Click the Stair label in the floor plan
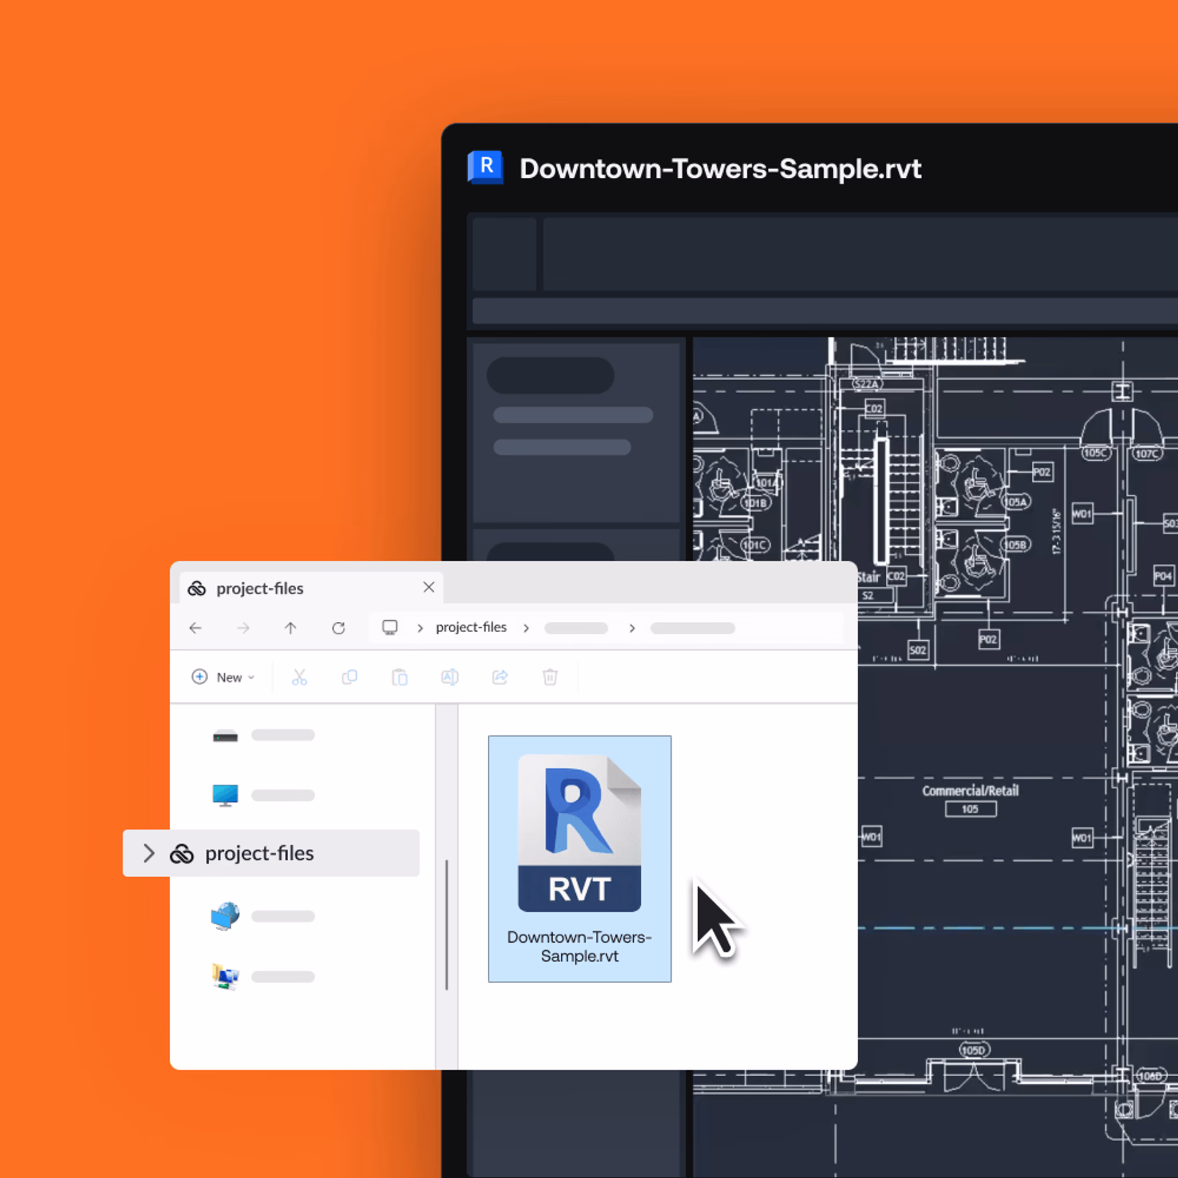This screenshot has height=1178, width=1178. 868,577
